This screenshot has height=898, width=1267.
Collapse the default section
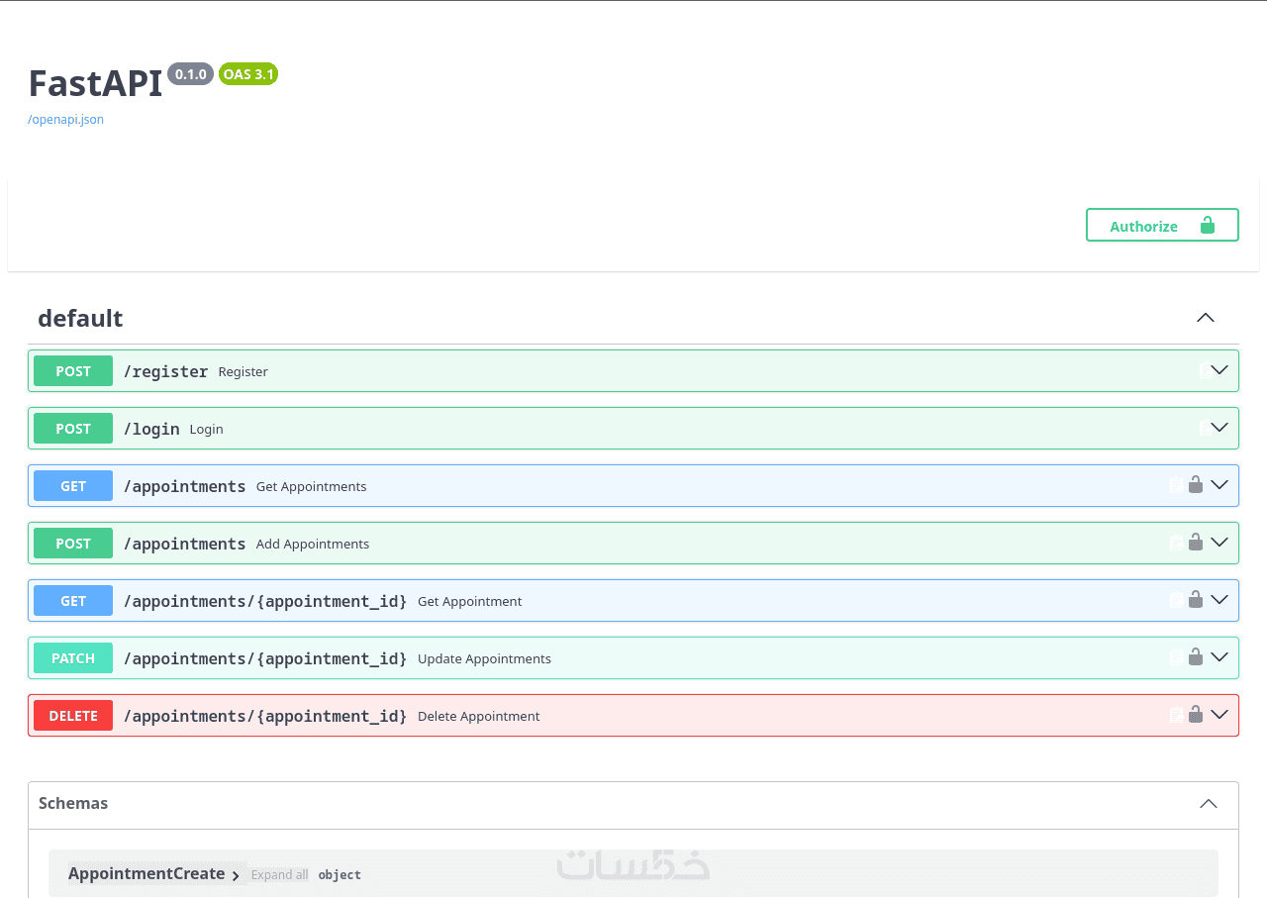[x=1205, y=318]
